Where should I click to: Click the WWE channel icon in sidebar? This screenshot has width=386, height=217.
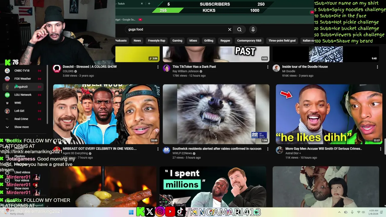coord(7,103)
